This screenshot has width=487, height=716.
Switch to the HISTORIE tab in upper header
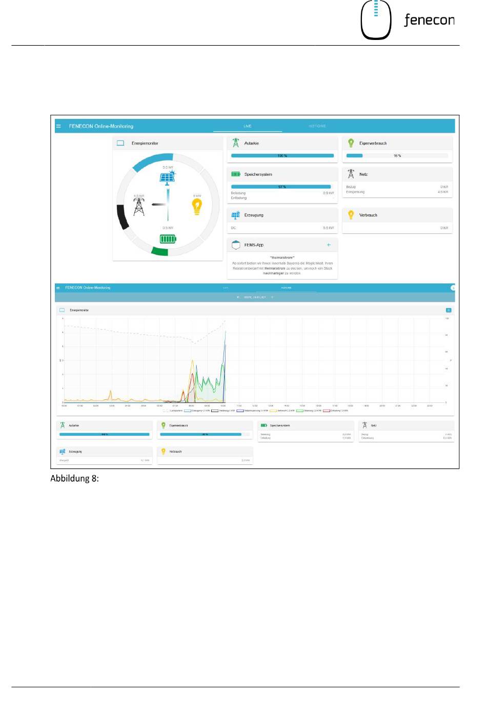coord(317,126)
